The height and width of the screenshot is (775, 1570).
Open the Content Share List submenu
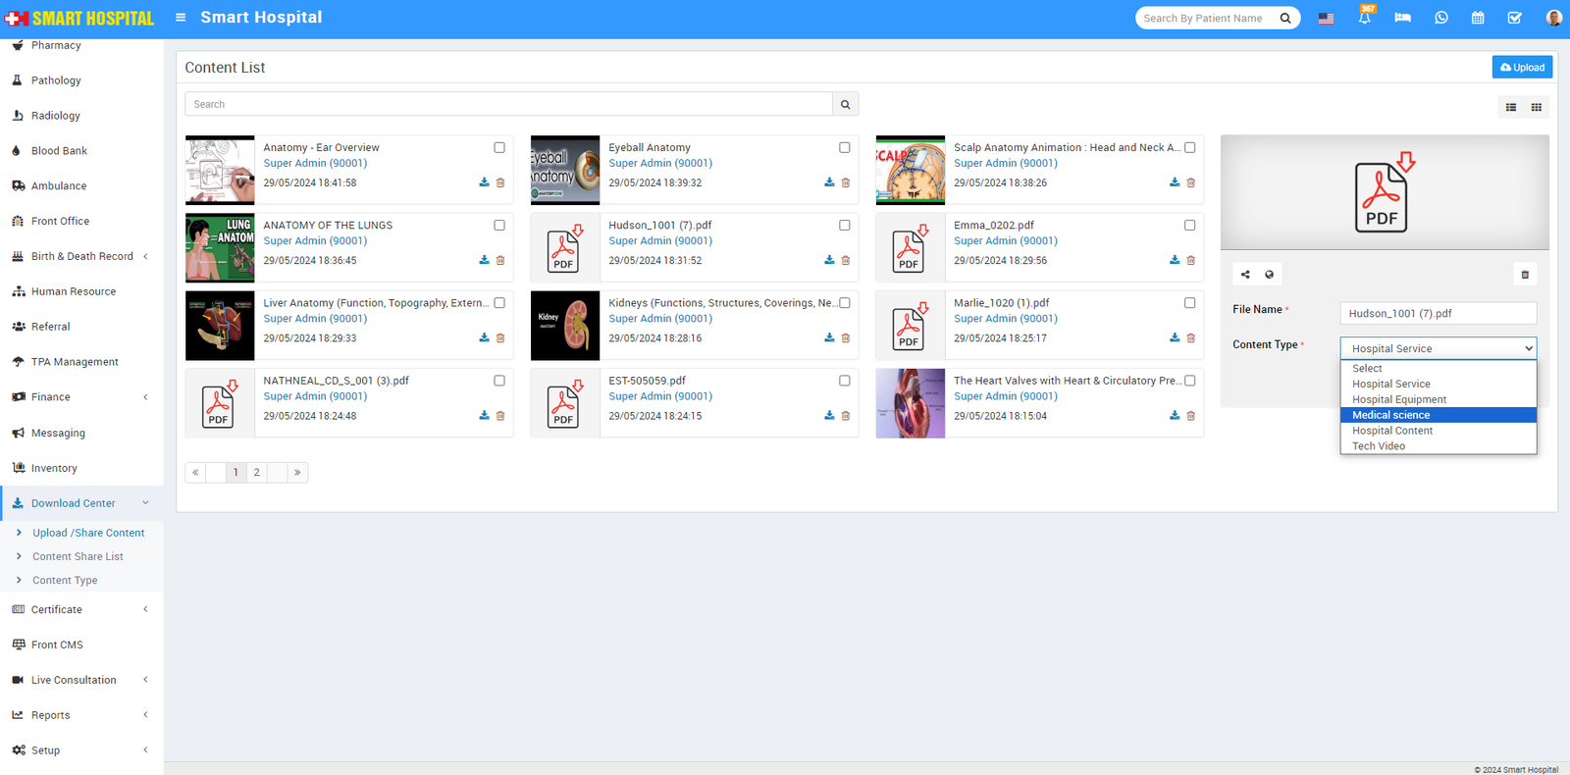pyautogui.click(x=78, y=556)
